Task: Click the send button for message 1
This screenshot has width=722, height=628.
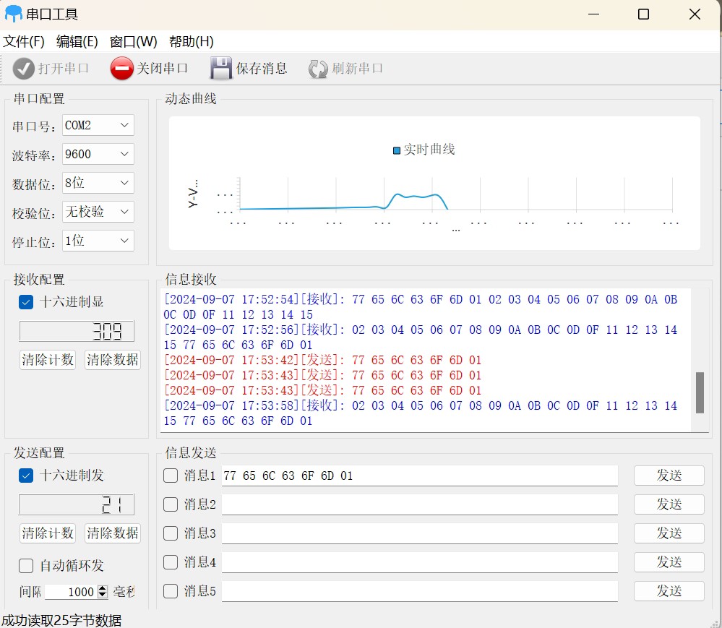Action: coord(669,476)
